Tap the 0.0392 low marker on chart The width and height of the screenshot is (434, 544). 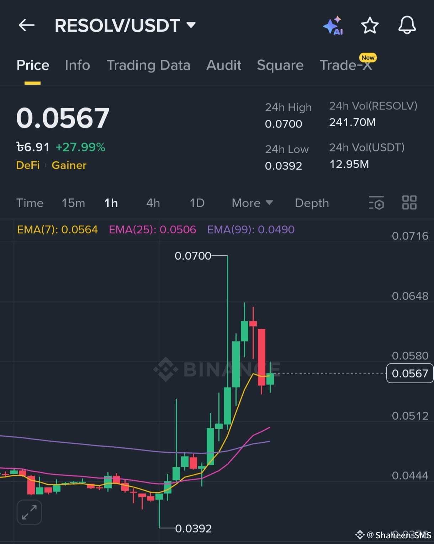coord(193,528)
